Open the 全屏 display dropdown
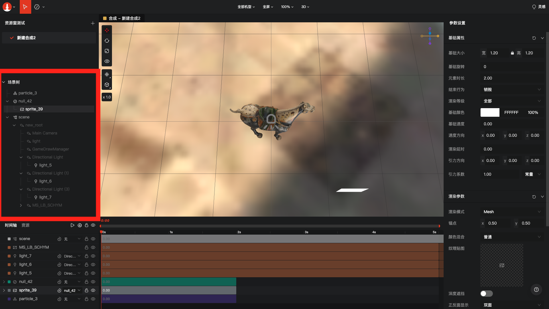 268,7
